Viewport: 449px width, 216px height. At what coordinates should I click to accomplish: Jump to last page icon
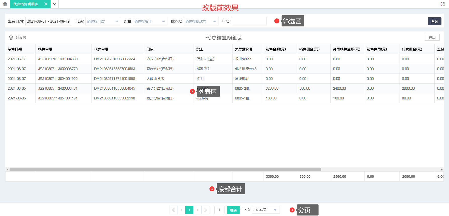pos(205,210)
